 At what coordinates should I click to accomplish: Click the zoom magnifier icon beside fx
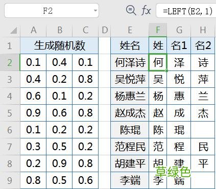[x=131, y=10]
